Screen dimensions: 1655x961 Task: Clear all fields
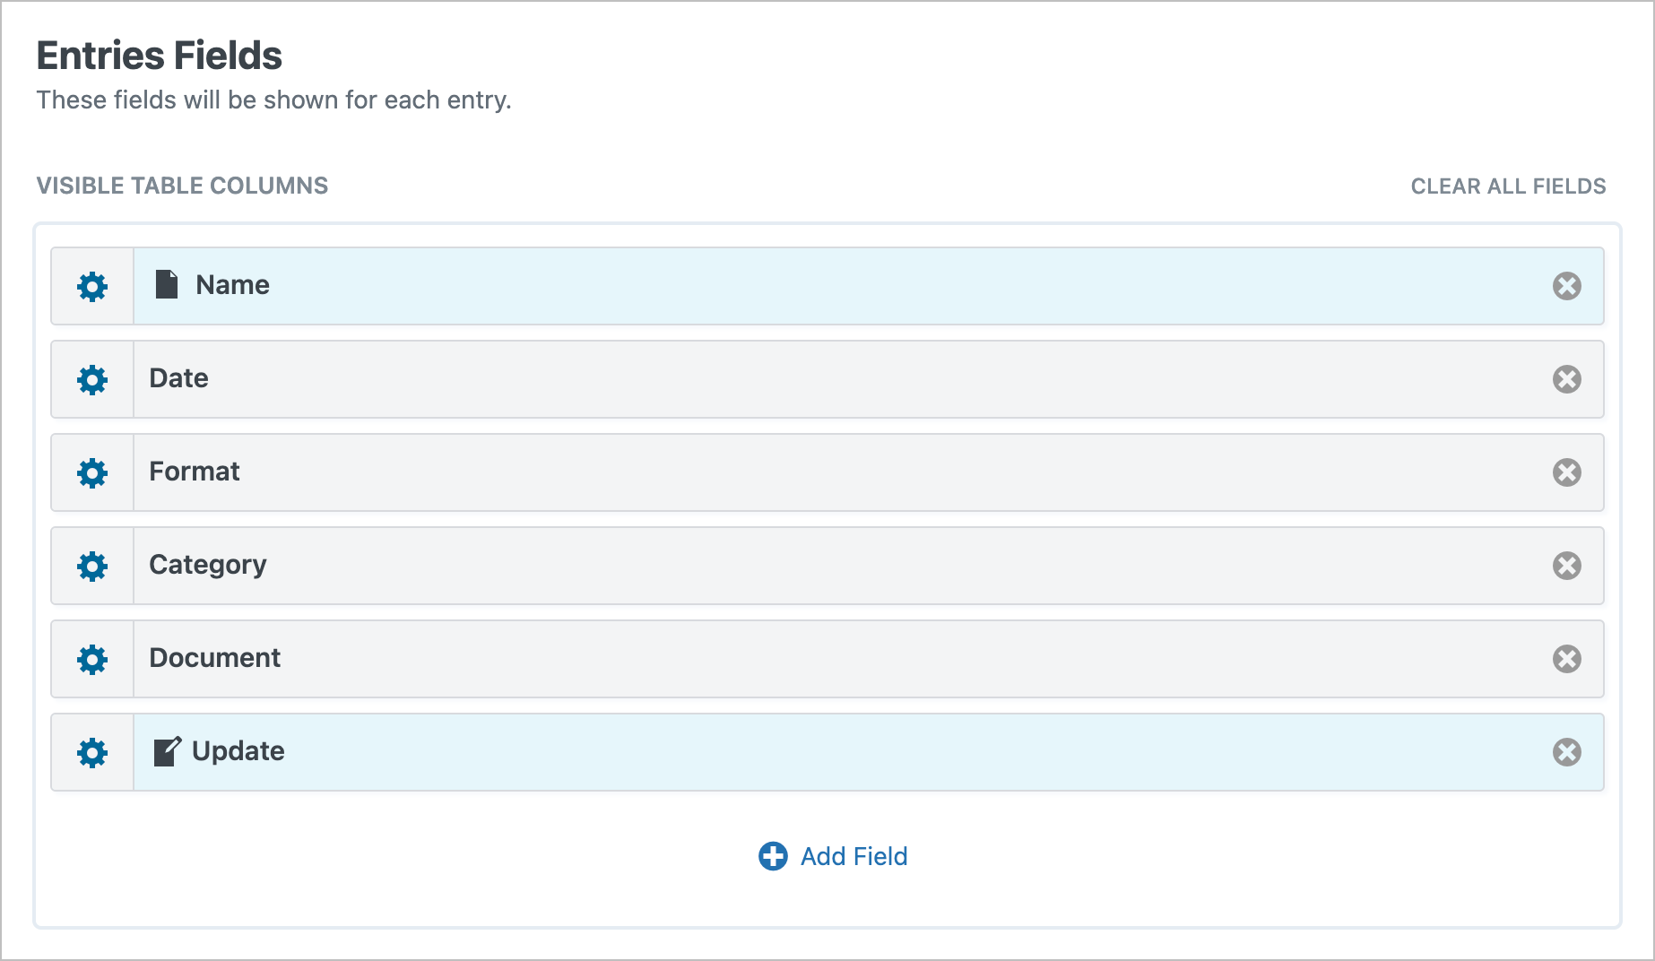1508,186
